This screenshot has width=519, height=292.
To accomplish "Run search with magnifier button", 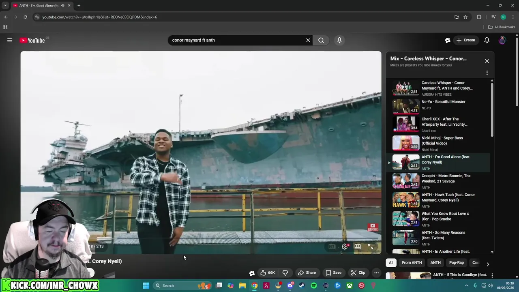I will (x=321, y=40).
